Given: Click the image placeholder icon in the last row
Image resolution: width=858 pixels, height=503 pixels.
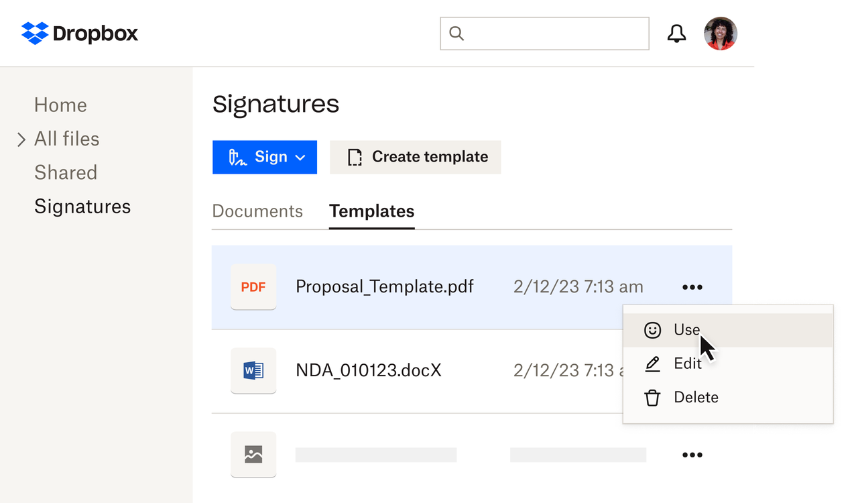Looking at the screenshot, I should pyautogui.click(x=253, y=454).
